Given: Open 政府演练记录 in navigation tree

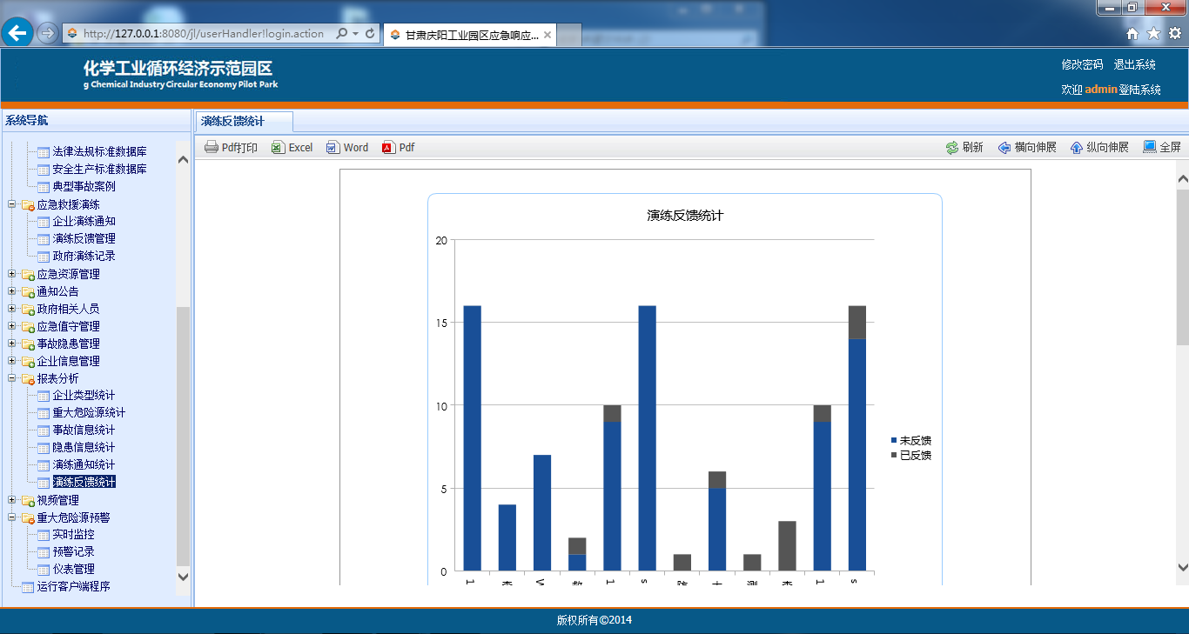Looking at the screenshot, I should [84, 257].
